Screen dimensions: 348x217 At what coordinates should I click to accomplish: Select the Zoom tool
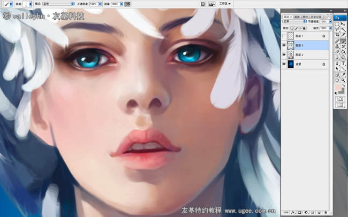pyautogui.click(x=343, y=80)
